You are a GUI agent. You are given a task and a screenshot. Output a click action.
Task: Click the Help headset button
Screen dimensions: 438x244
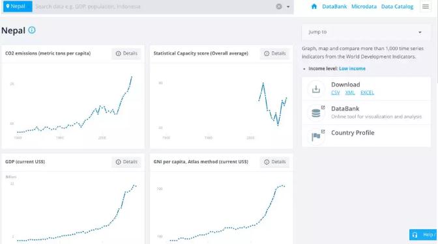click(423, 235)
